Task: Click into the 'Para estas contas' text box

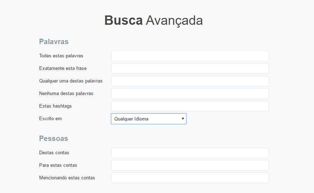Action: click(x=190, y=165)
